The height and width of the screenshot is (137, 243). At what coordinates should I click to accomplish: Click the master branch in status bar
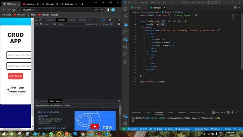(133, 129)
